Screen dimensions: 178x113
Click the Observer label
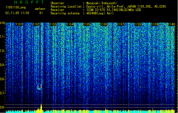pos(57,3)
